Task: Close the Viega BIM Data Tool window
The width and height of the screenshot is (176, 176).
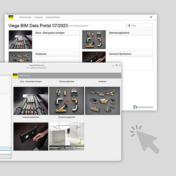Action: pos(120,65)
